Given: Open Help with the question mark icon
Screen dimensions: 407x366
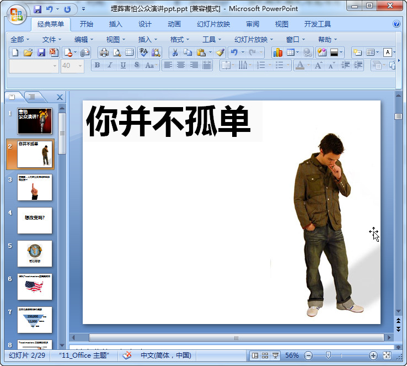Looking at the screenshot, I should click(397, 24).
